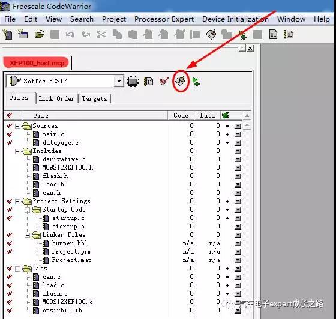Open the Edit menu
This screenshot has width=336, height=319.
31,19
